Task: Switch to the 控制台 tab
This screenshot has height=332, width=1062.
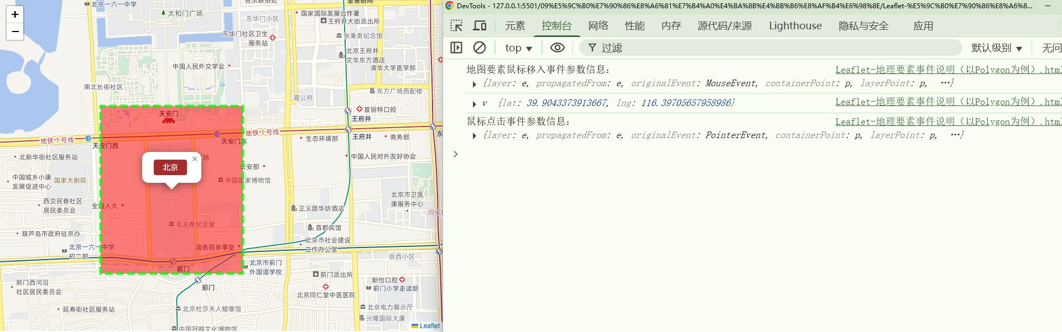Action: tap(556, 26)
